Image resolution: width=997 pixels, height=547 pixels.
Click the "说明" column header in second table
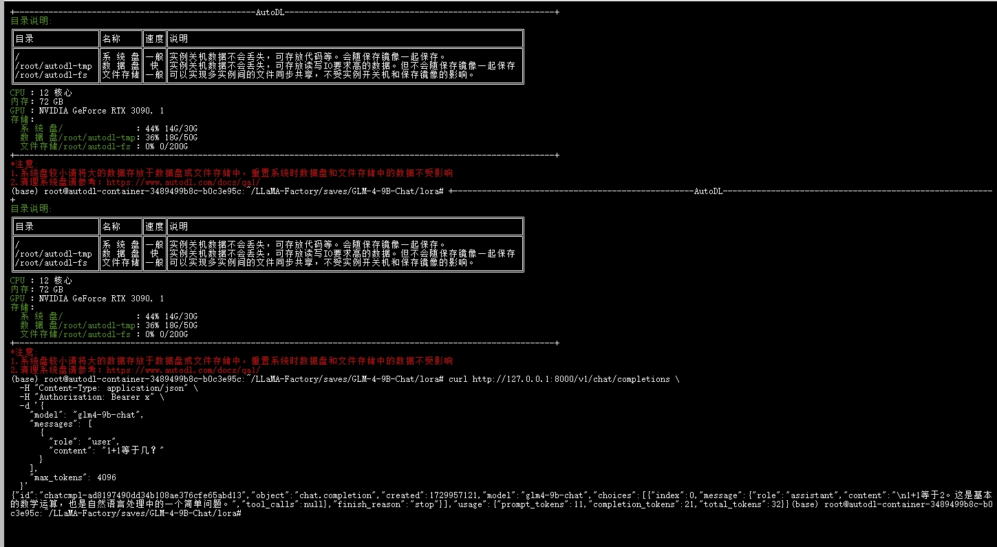tap(178, 226)
